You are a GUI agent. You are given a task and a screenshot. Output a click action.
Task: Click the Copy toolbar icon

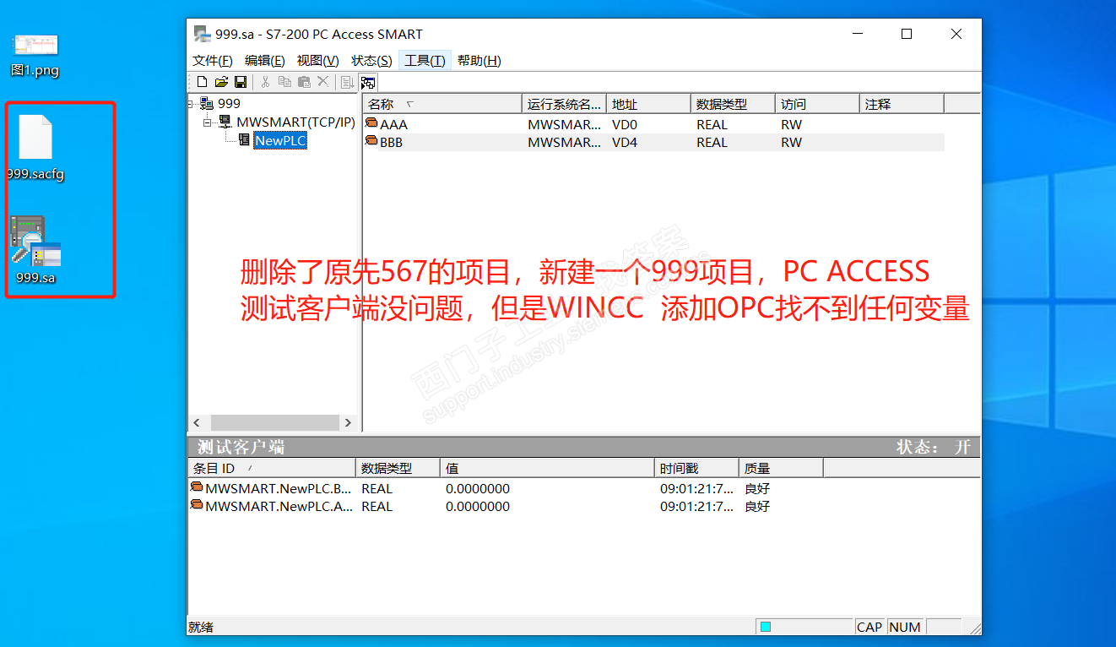[x=284, y=82]
